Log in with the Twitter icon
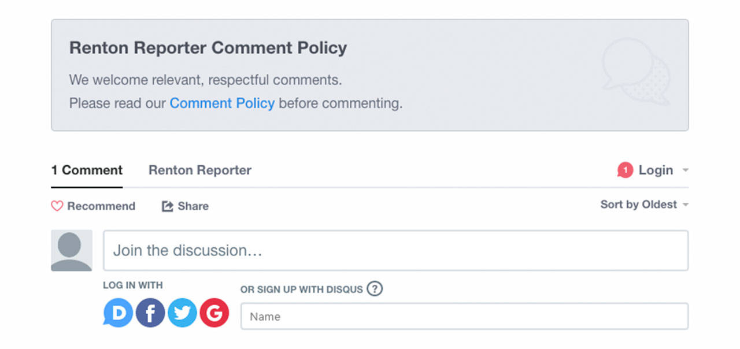The height and width of the screenshot is (349, 740). pyautogui.click(x=182, y=313)
